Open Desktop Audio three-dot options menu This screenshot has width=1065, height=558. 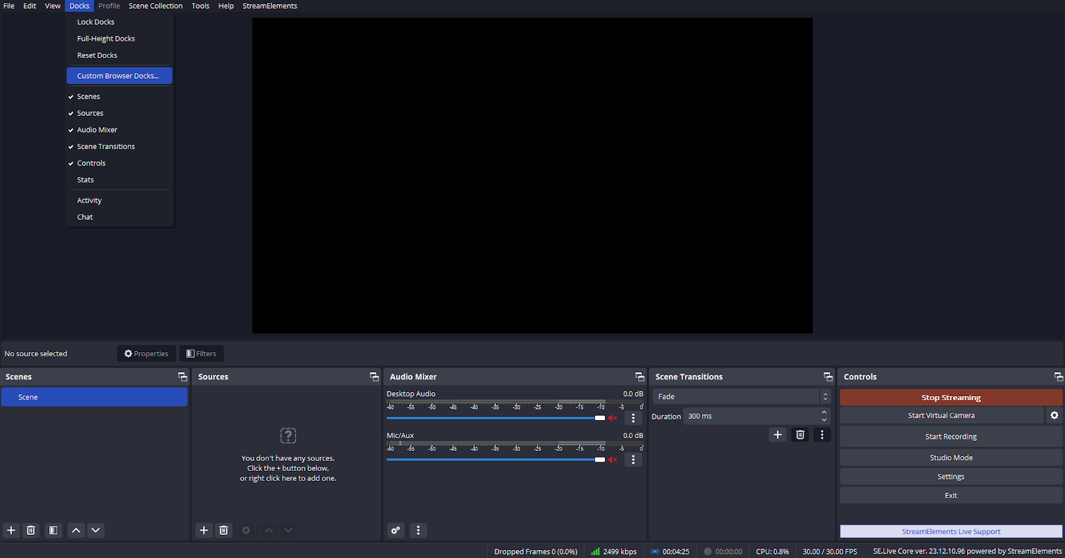tap(633, 418)
